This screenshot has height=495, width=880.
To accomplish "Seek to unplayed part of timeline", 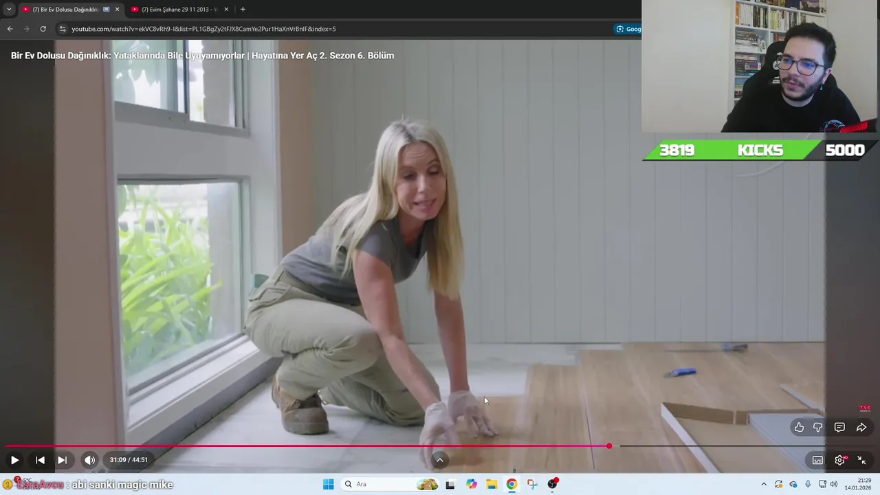I will [x=742, y=446].
